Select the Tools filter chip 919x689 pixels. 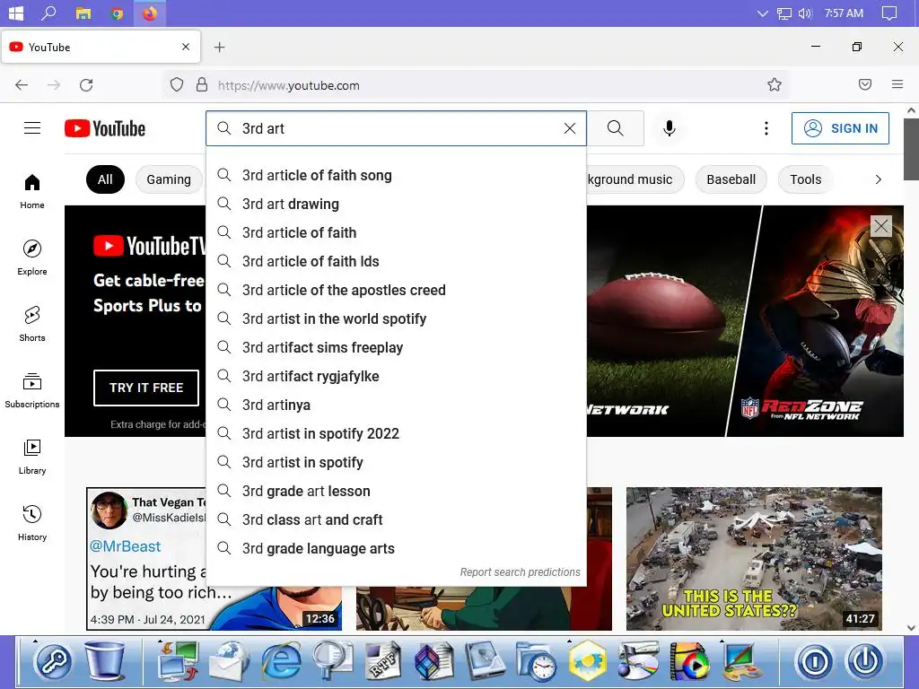coord(805,179)
